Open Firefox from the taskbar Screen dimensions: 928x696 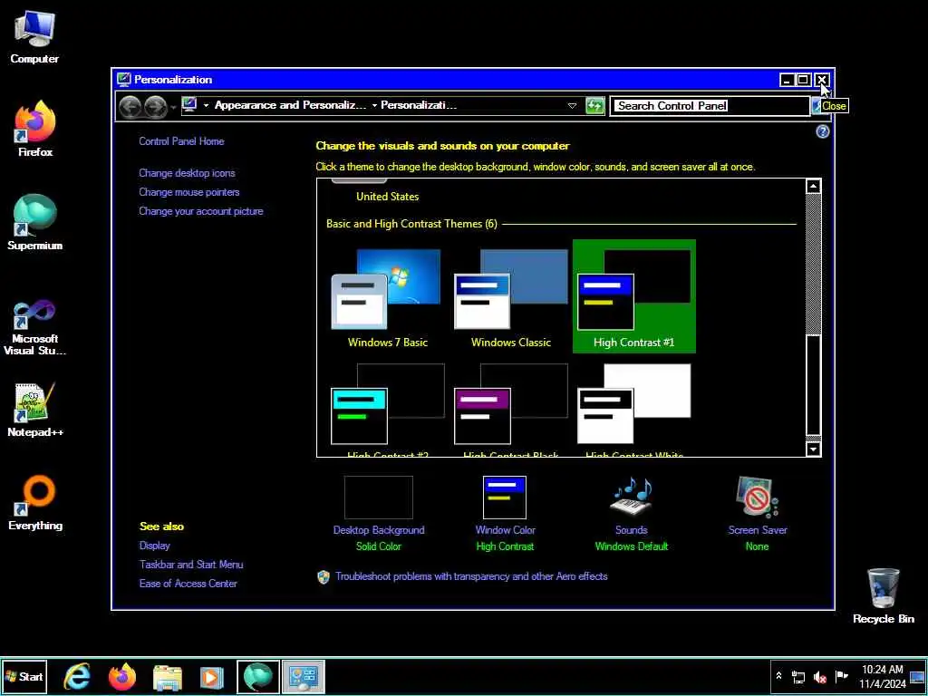click(122, 676)
